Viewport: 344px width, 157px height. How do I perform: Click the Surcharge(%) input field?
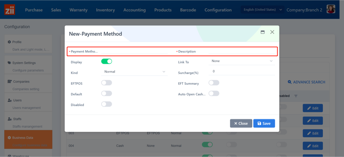[x=242, y=71]
